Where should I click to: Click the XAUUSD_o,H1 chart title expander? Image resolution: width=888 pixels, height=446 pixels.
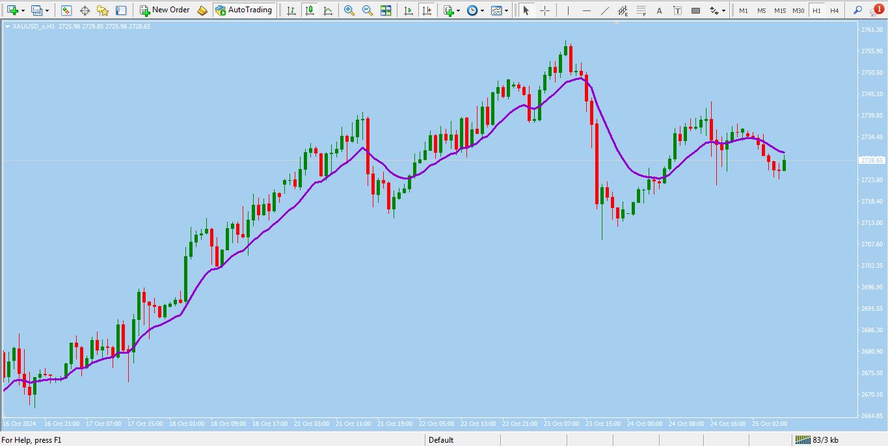tap(7, 27)
